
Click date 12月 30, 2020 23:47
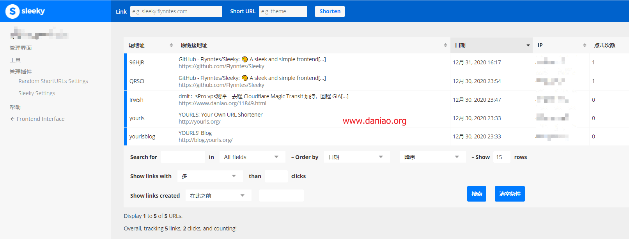477,100
